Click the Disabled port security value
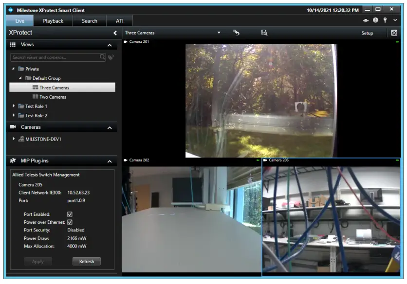Screen dimensions: 407x284 pos(76,230)
